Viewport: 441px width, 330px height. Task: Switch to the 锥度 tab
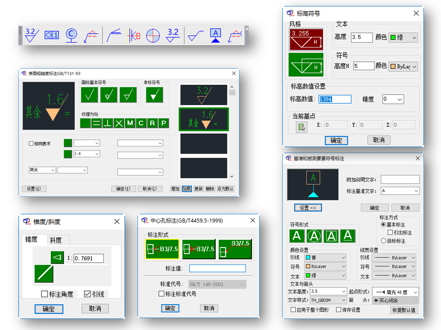pos(31,239)
